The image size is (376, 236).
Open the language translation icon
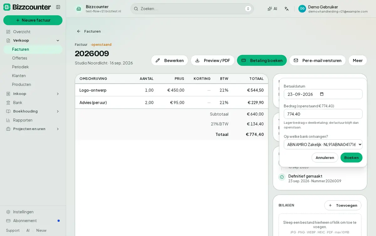tap(286, 9)
